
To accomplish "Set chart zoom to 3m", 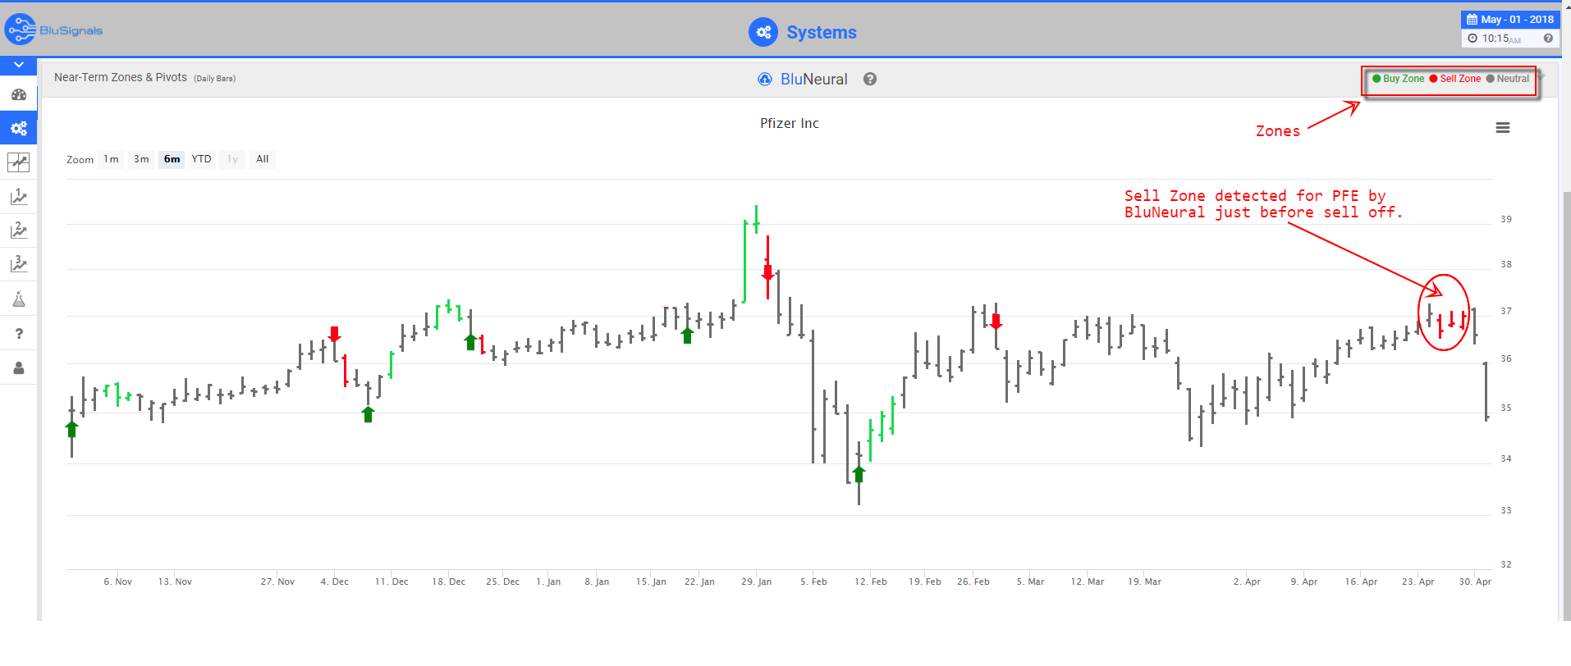I will coord(141,159).
